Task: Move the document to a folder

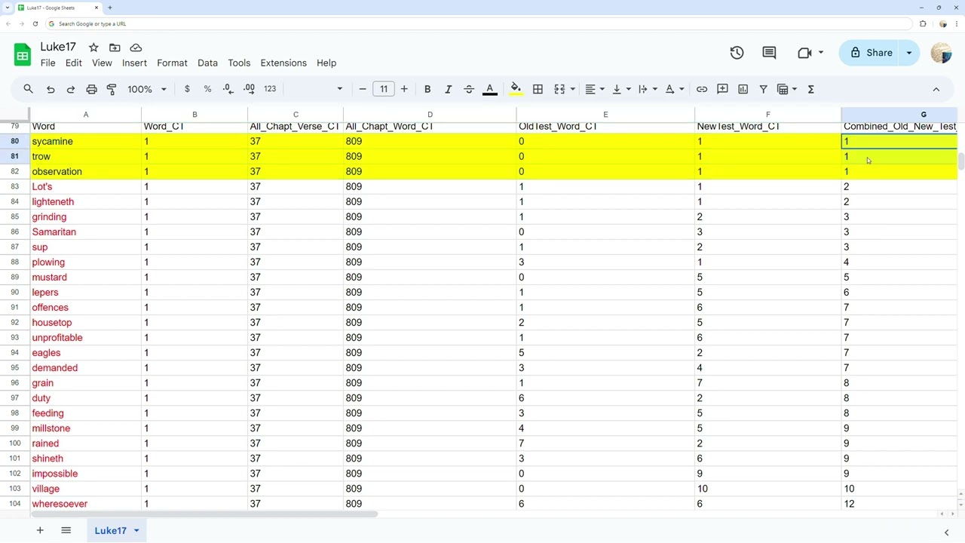Action: click(x=115, y=48)
